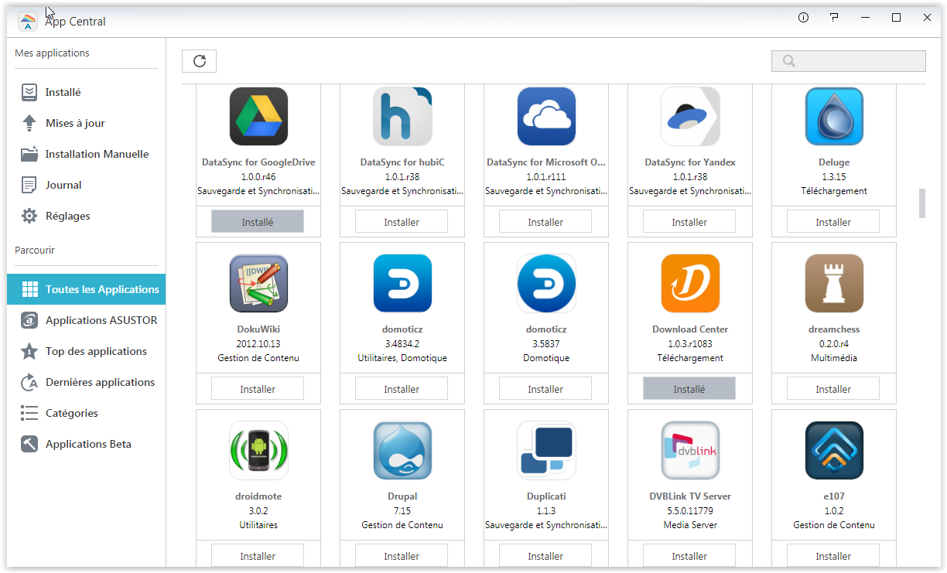The height and width of the screenshot is (573, 947).
Task: Click the vertical scrollbar thumb
Action: [x=921, y=203]
